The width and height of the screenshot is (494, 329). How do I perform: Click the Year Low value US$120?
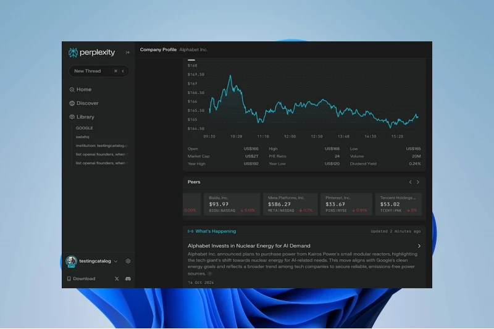[332, 164]
